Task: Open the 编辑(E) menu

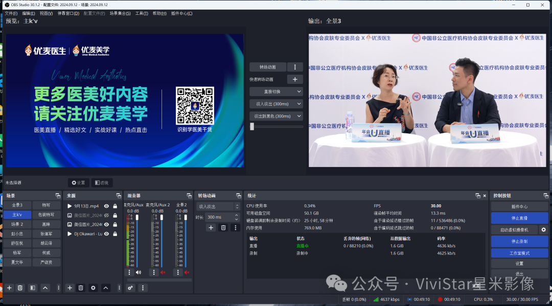Action: [29, 13]
